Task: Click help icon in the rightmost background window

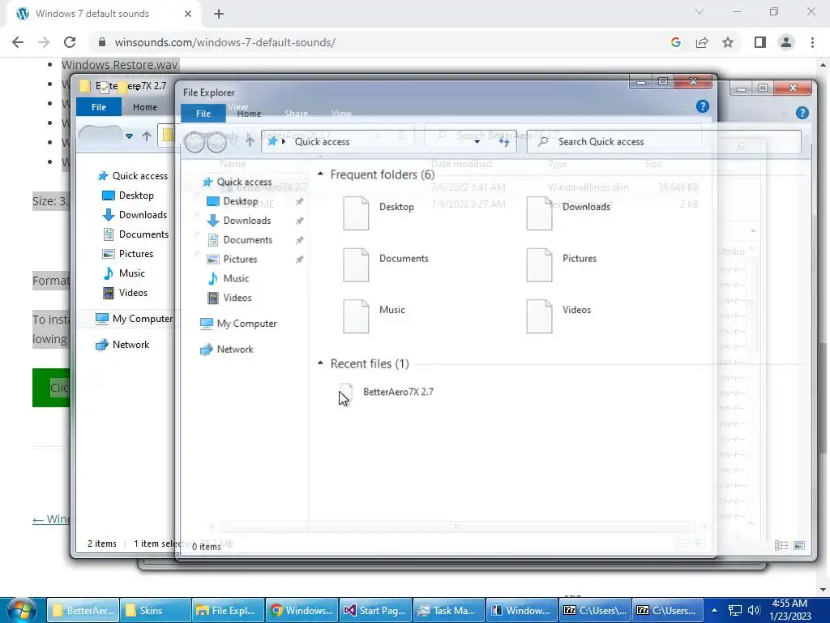Action: click(x=802, y=112)
